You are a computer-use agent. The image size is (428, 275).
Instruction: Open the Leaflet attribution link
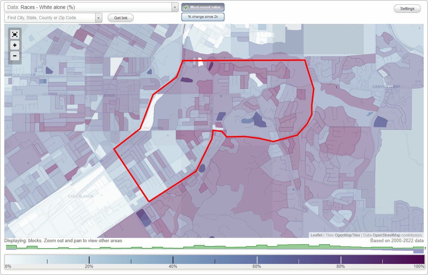316,235
